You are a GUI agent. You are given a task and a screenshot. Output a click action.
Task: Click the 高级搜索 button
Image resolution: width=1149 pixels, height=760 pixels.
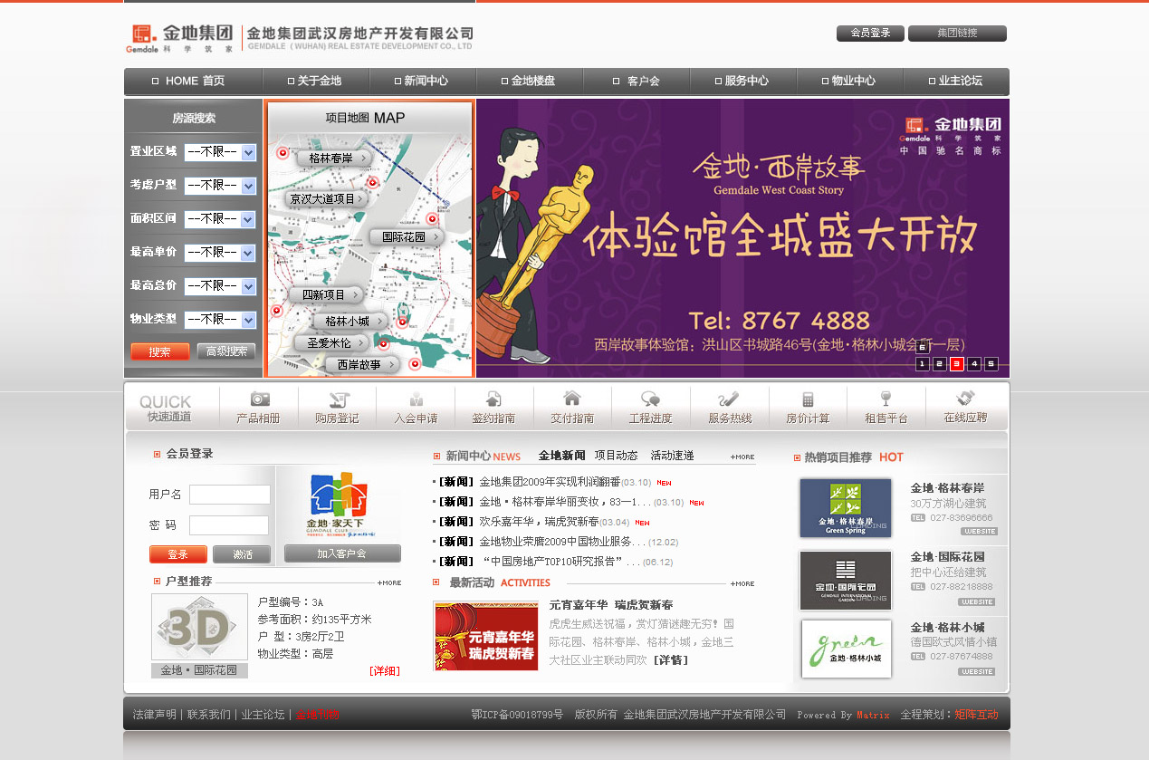coord(226,351)
